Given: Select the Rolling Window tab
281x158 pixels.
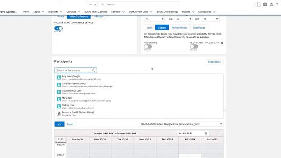Looking at the screenshot, I should tap(180, 28).
